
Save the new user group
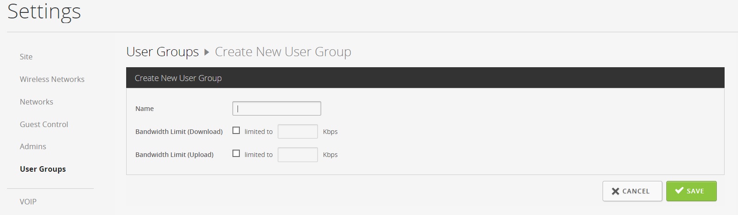691,191
